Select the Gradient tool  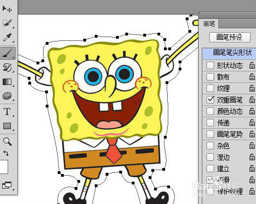point(7,82)
